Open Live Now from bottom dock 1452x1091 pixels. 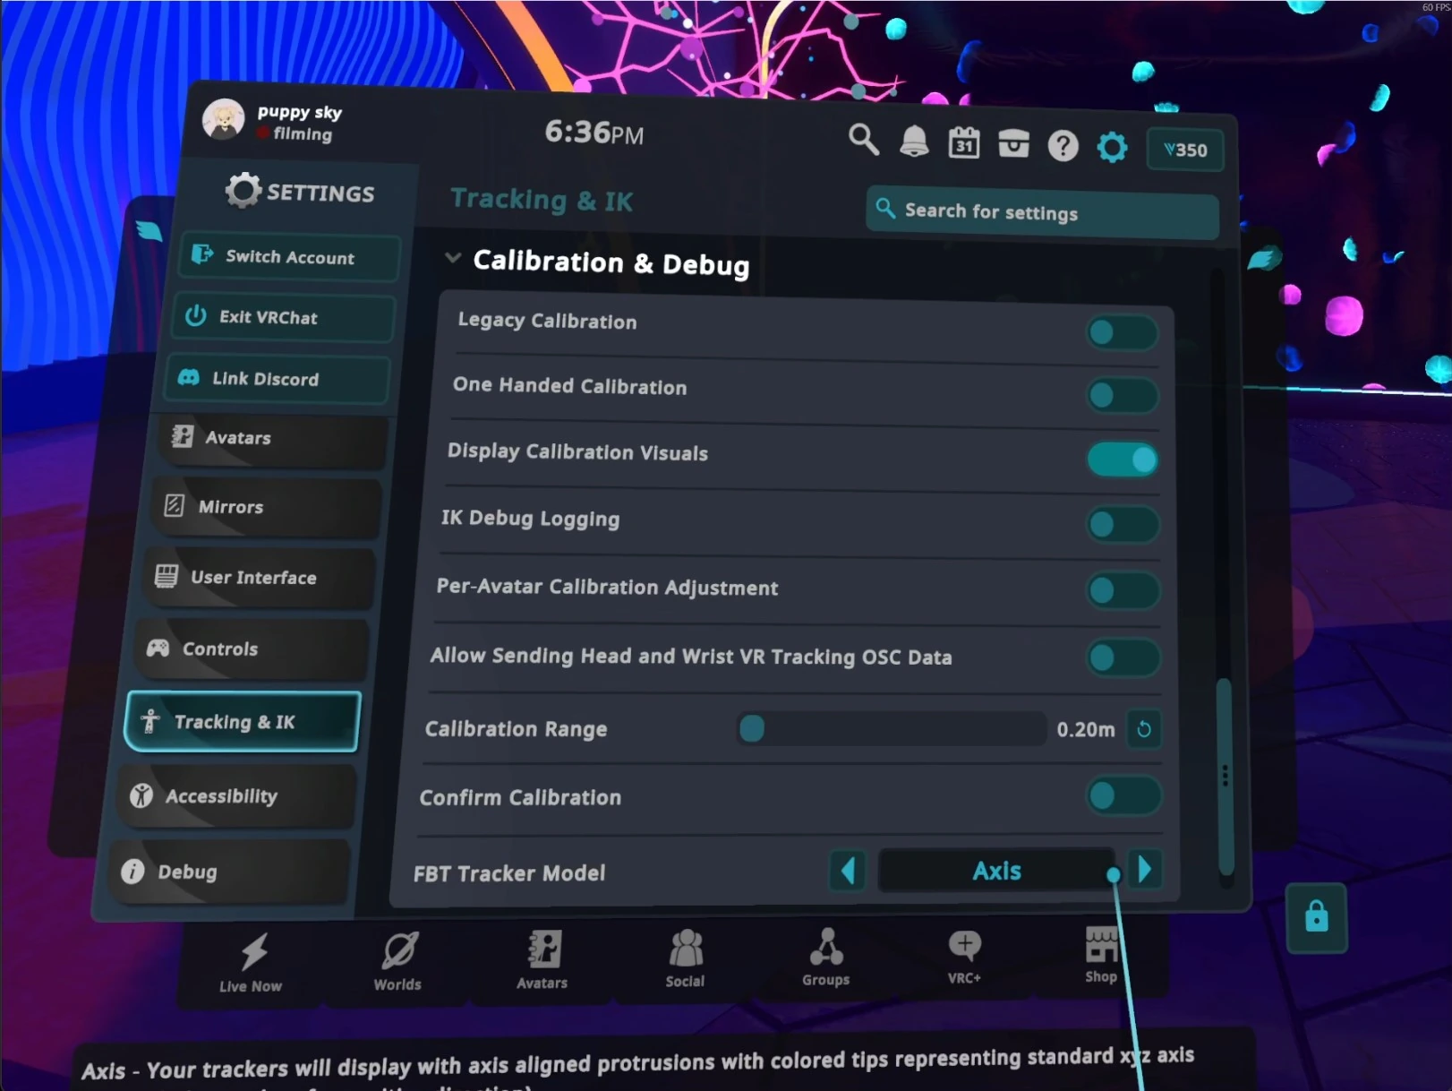(x=252, y=963)
